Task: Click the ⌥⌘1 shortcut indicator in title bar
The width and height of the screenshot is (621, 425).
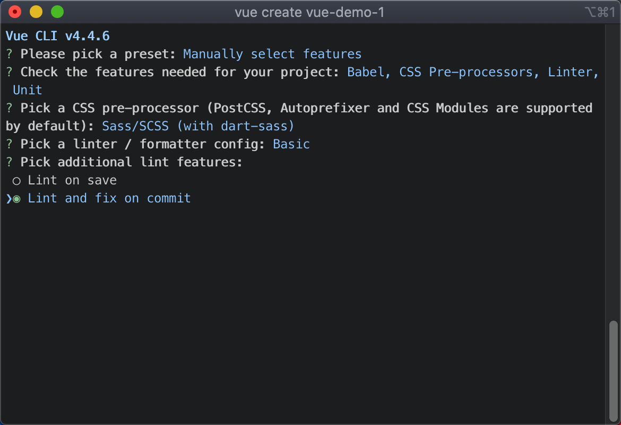Action: [x=600, y=12]
